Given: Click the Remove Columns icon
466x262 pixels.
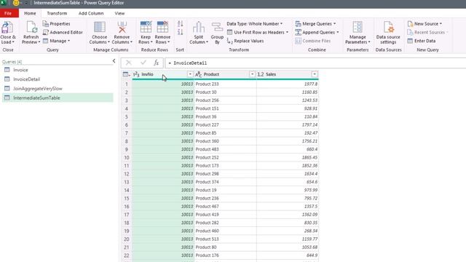Looking at the screenshot, I should coord(122,28).
